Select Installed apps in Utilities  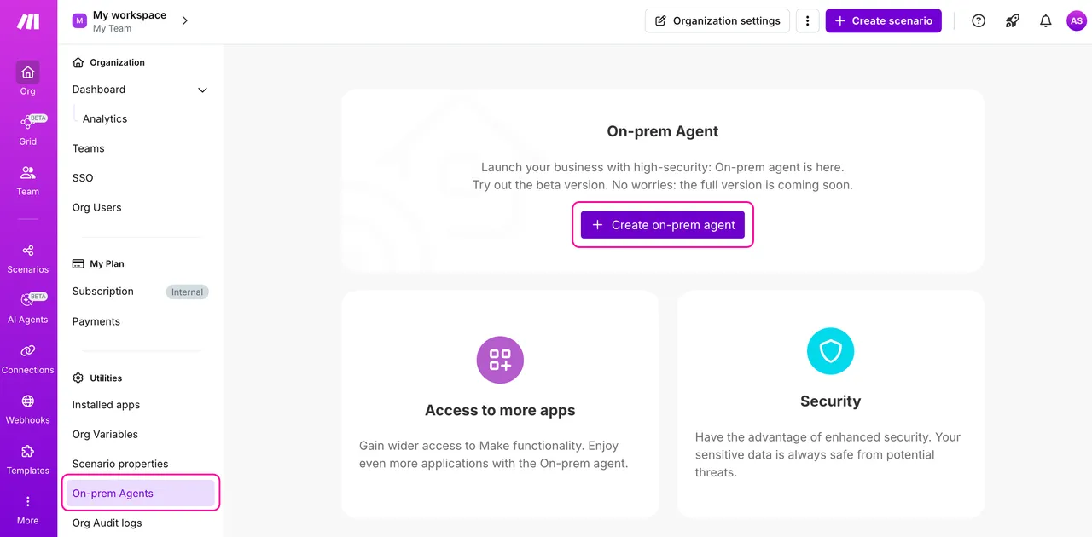106,405
